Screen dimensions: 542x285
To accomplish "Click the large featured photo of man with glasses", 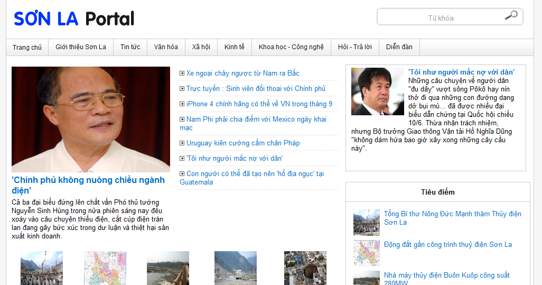I will coord(91,119).
